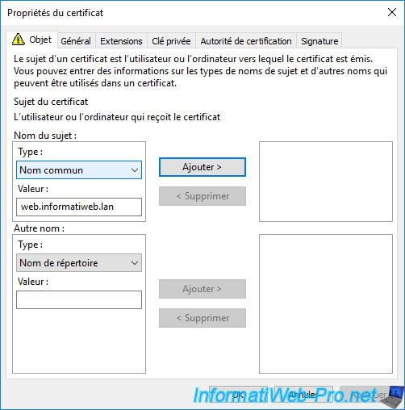Viewport: 405px width, 410px height.
Task: Click the empty Autre nom list box
Action: pyautogui.click(x=326, y=303)
